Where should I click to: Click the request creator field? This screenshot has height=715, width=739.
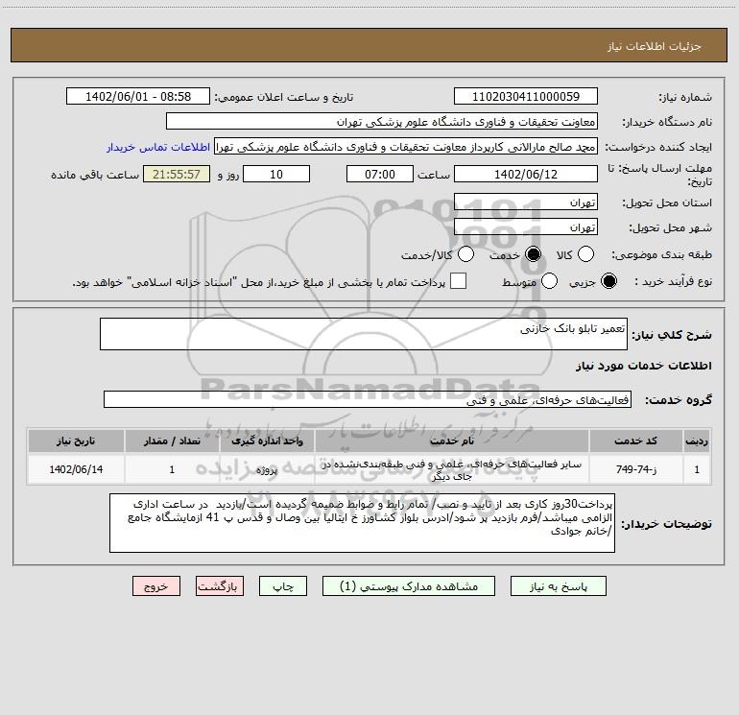[x=406, y=147]
